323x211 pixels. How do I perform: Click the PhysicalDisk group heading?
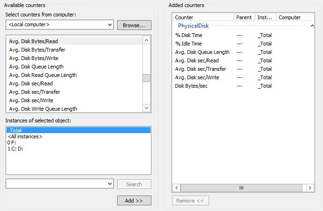[193, 26]
